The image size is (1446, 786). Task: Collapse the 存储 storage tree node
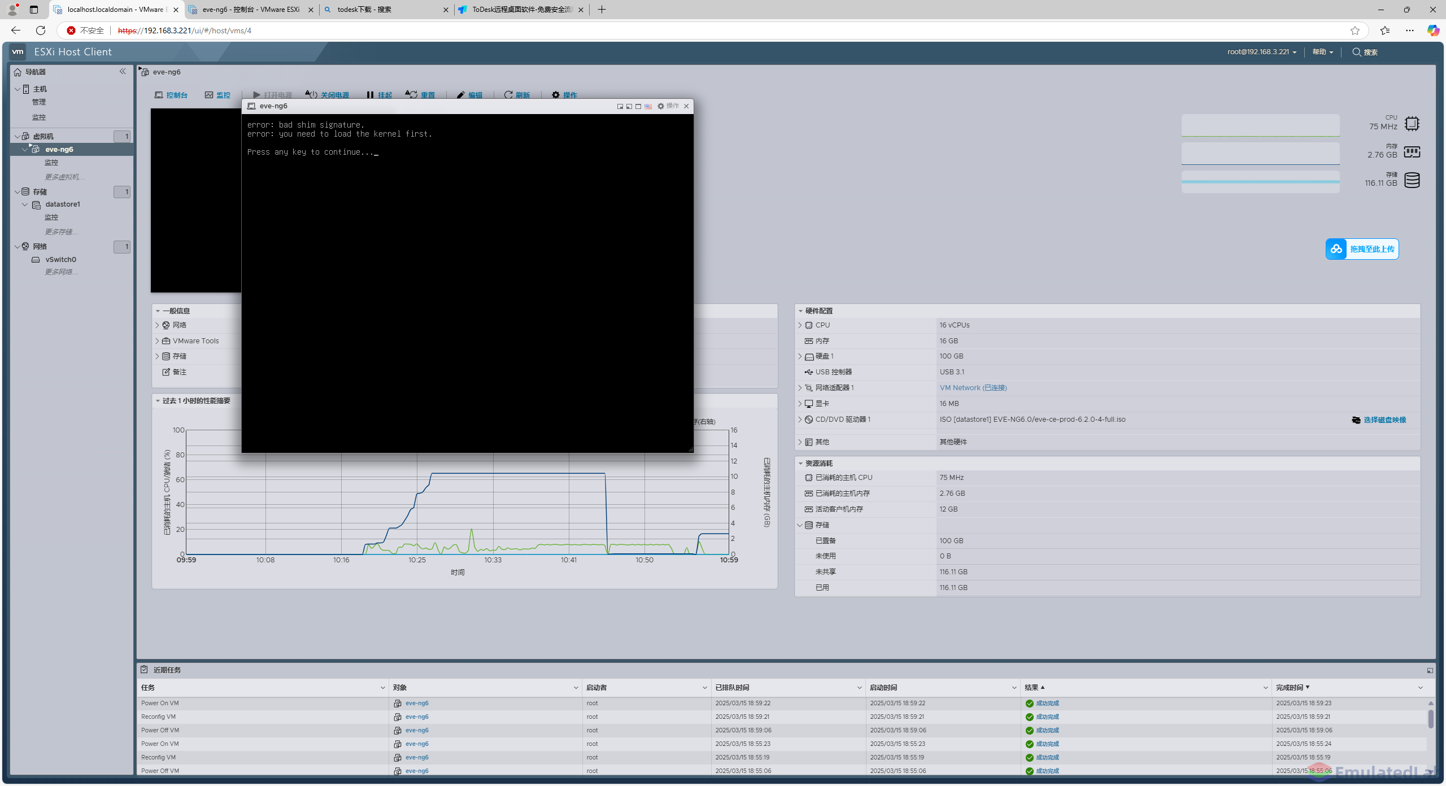[x=17, y=192]
